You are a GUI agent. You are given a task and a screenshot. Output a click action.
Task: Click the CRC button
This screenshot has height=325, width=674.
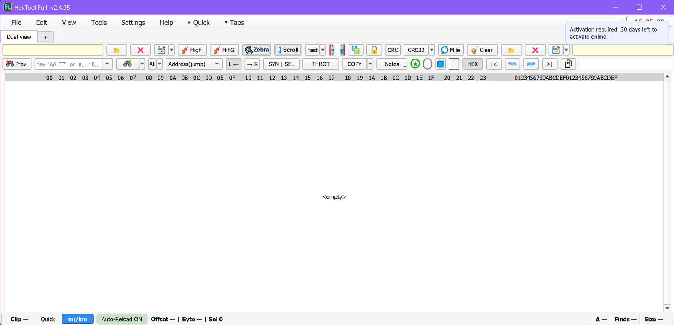coord(393,50)
